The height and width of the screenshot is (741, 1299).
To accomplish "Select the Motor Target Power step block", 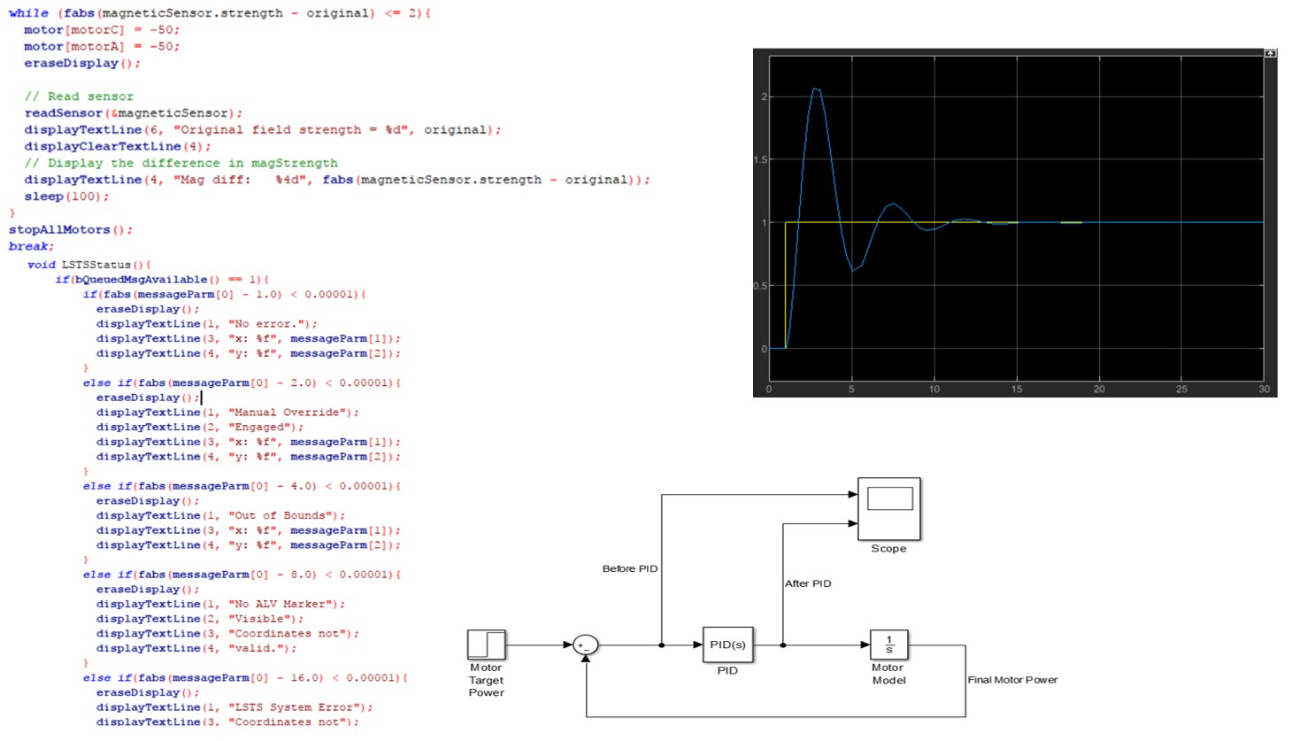I will click(x=486, y=645).
